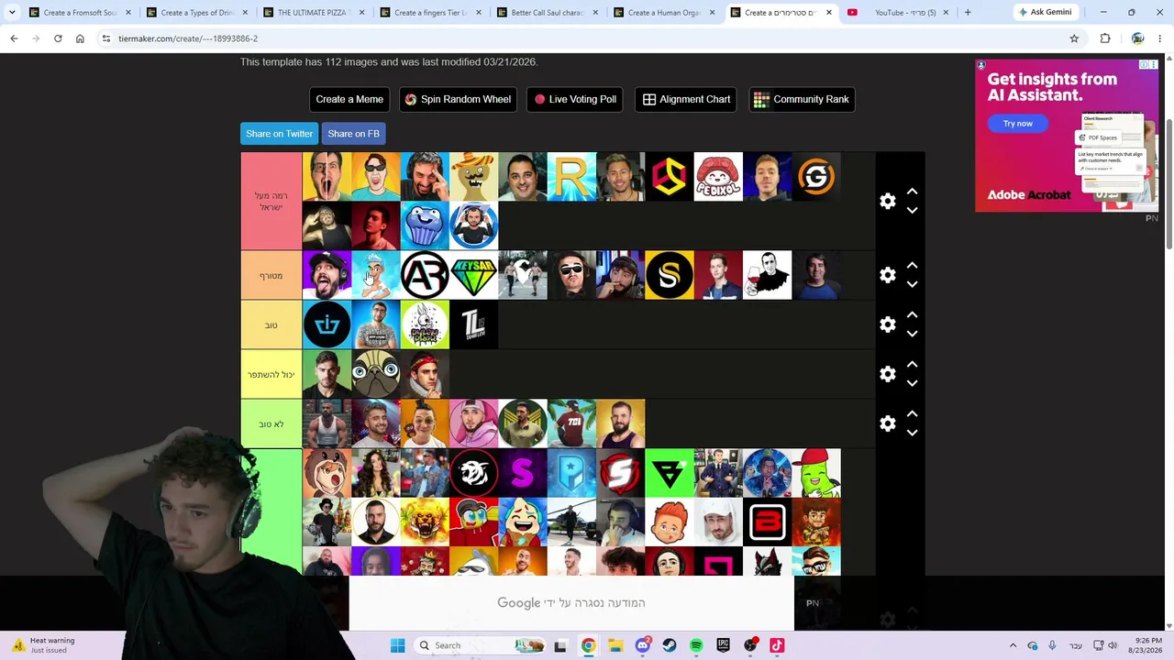Share the tier list on Twitter

tap(279, 134)
